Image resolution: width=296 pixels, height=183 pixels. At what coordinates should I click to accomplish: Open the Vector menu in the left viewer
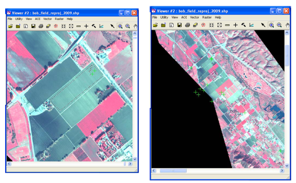point(47,19)
